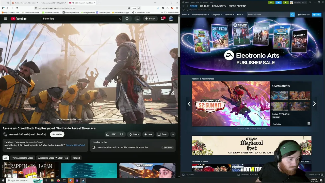Open Windows Start menu

(3, 180)
